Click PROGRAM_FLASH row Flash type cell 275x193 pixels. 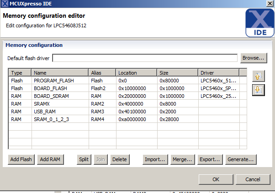coord(20,81)
